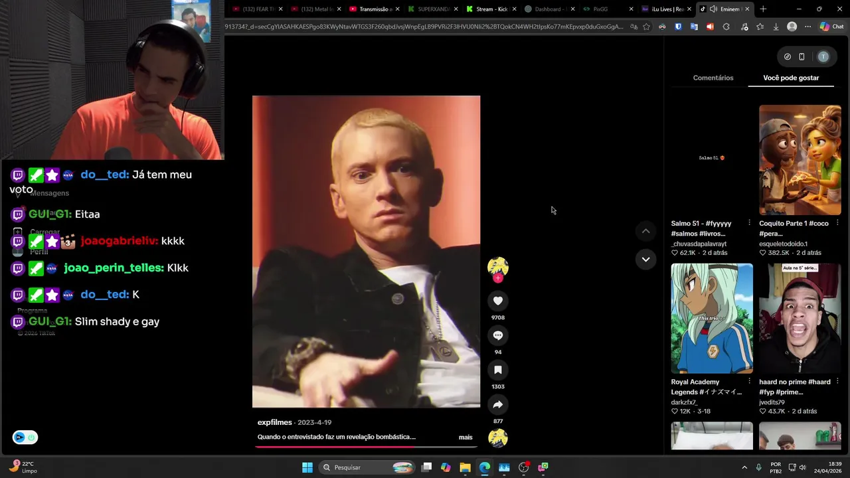Bookmark this page with the star icon

pyautogui.click(x=646, y=27)
